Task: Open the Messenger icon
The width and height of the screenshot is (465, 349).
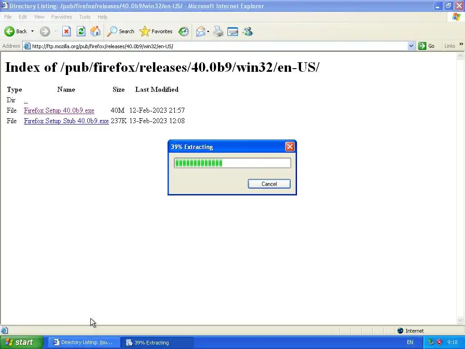Action: pyautogui.click(x=247, y=31)
